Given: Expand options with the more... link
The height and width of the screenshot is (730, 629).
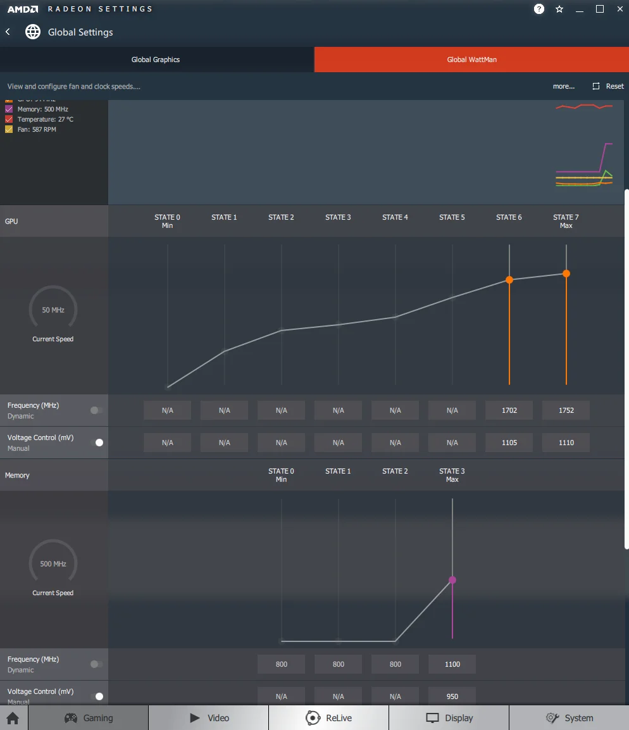Looking at the screenshot, I should 563,86.
